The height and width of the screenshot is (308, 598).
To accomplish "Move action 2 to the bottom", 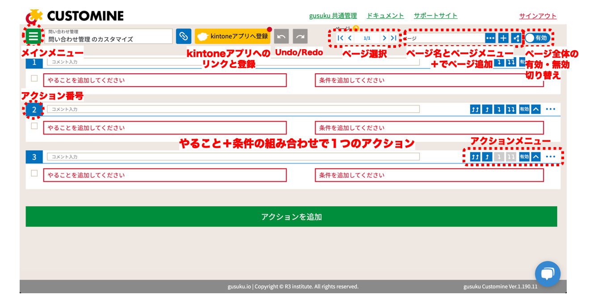I will tap(511, 109).
